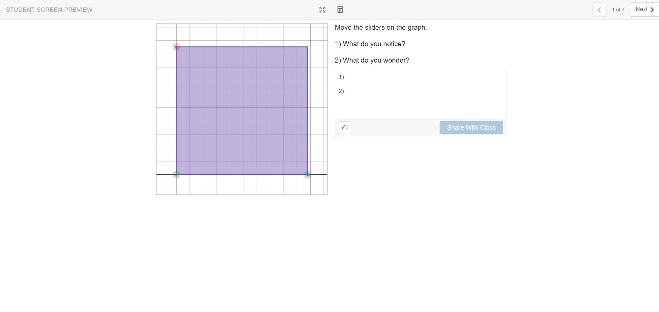Go to the previous screen arrow
Viewport: 659px width, 312px height.
(x=599, y=10)
